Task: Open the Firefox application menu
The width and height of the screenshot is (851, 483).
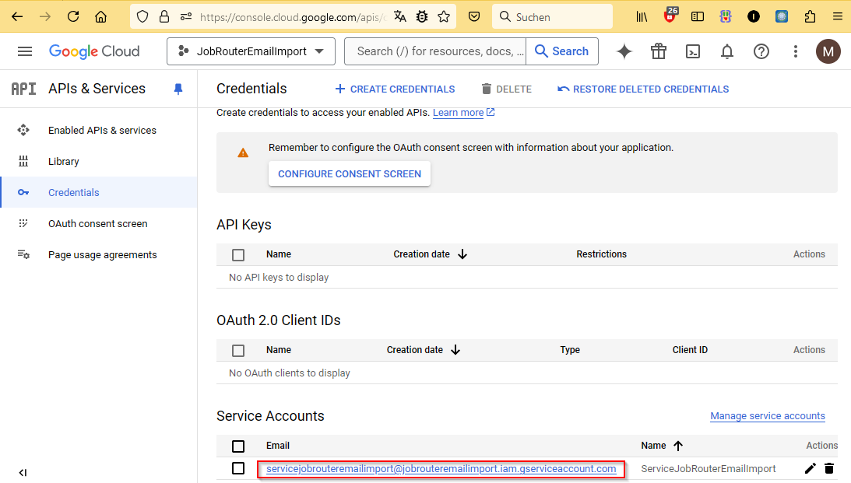Action: click(x=837, y=16)
